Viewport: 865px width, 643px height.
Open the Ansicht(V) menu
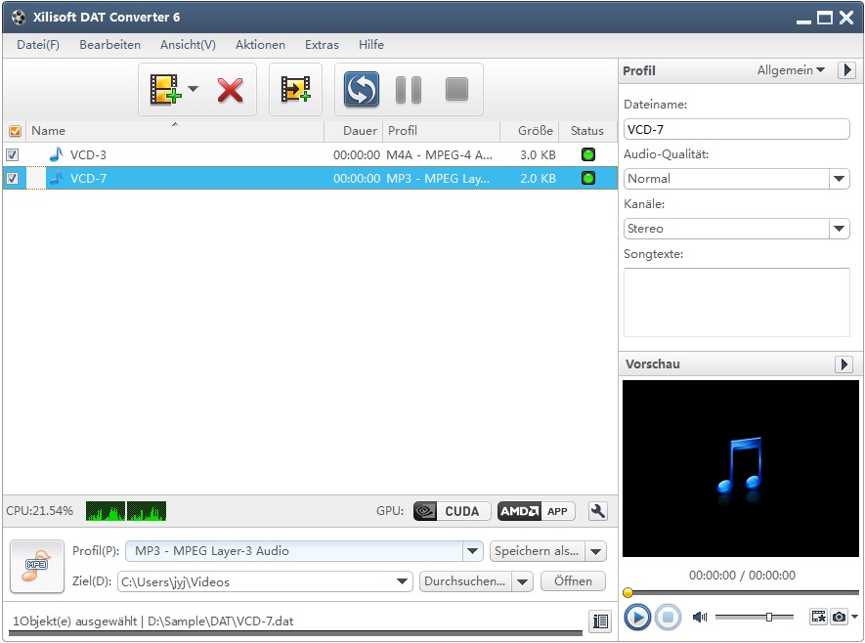coord(188,45)
